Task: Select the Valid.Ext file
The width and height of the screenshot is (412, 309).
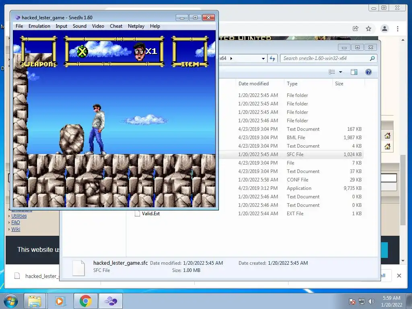Action: tap(151, 214)
